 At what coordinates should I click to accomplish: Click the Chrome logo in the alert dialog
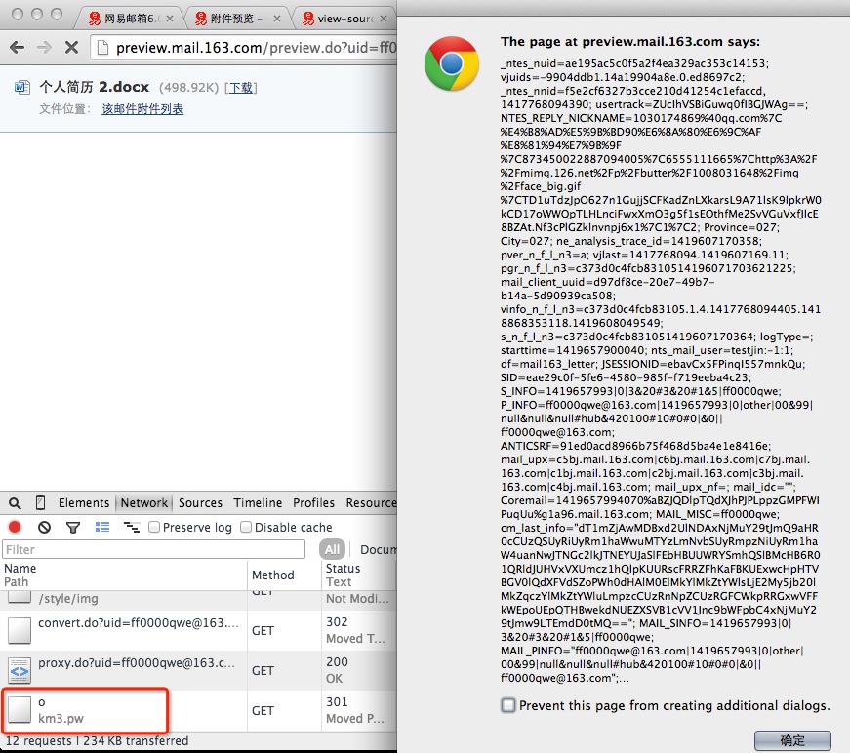point(452,63)
